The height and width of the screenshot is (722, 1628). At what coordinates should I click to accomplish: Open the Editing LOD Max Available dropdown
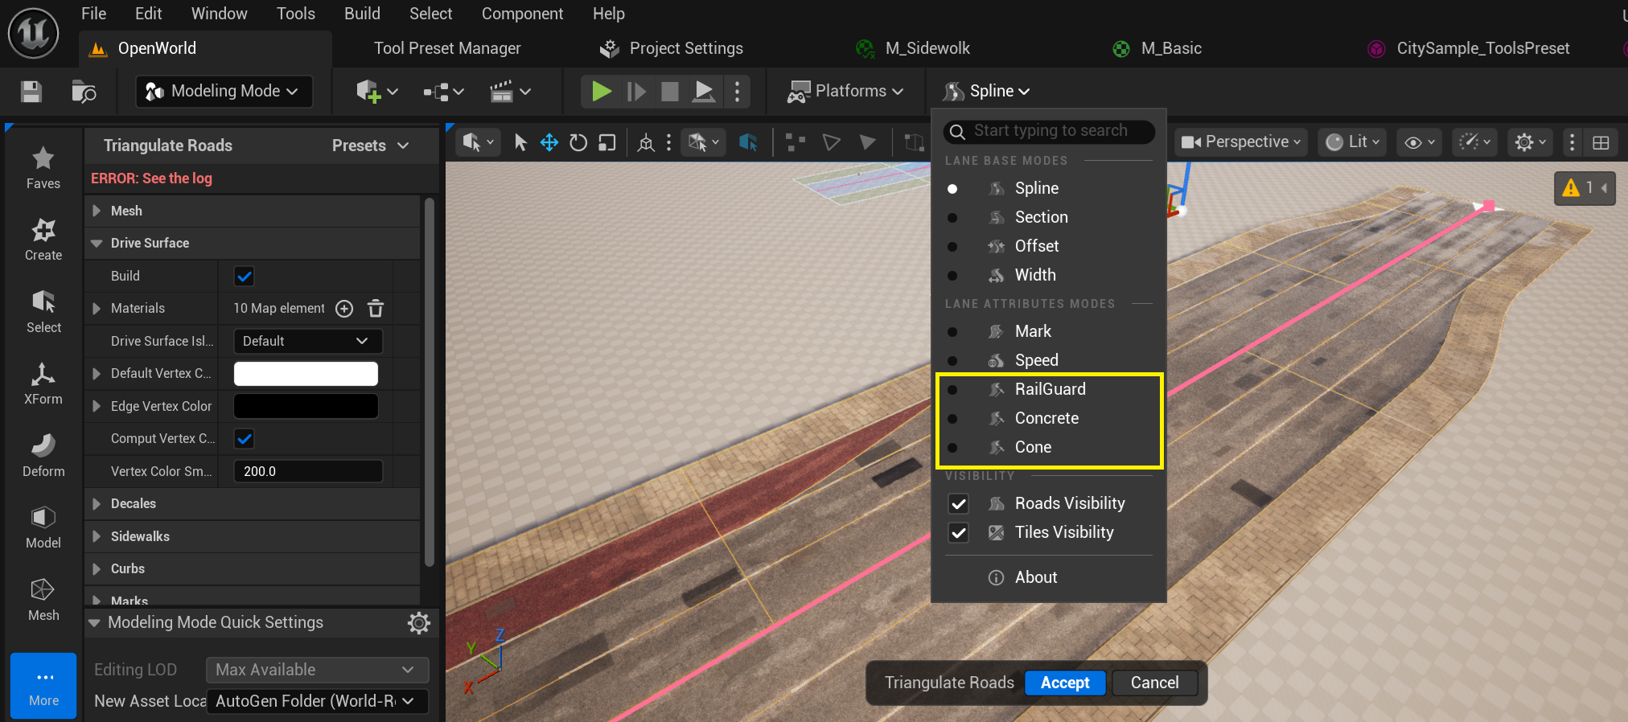tap(317, 670)
